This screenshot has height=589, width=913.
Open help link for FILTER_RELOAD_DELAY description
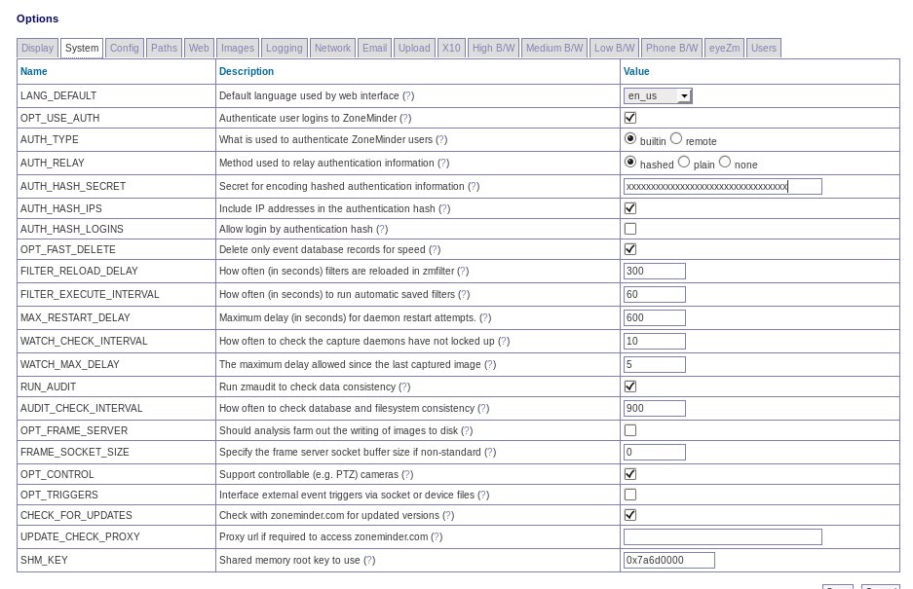coord(463,272)
